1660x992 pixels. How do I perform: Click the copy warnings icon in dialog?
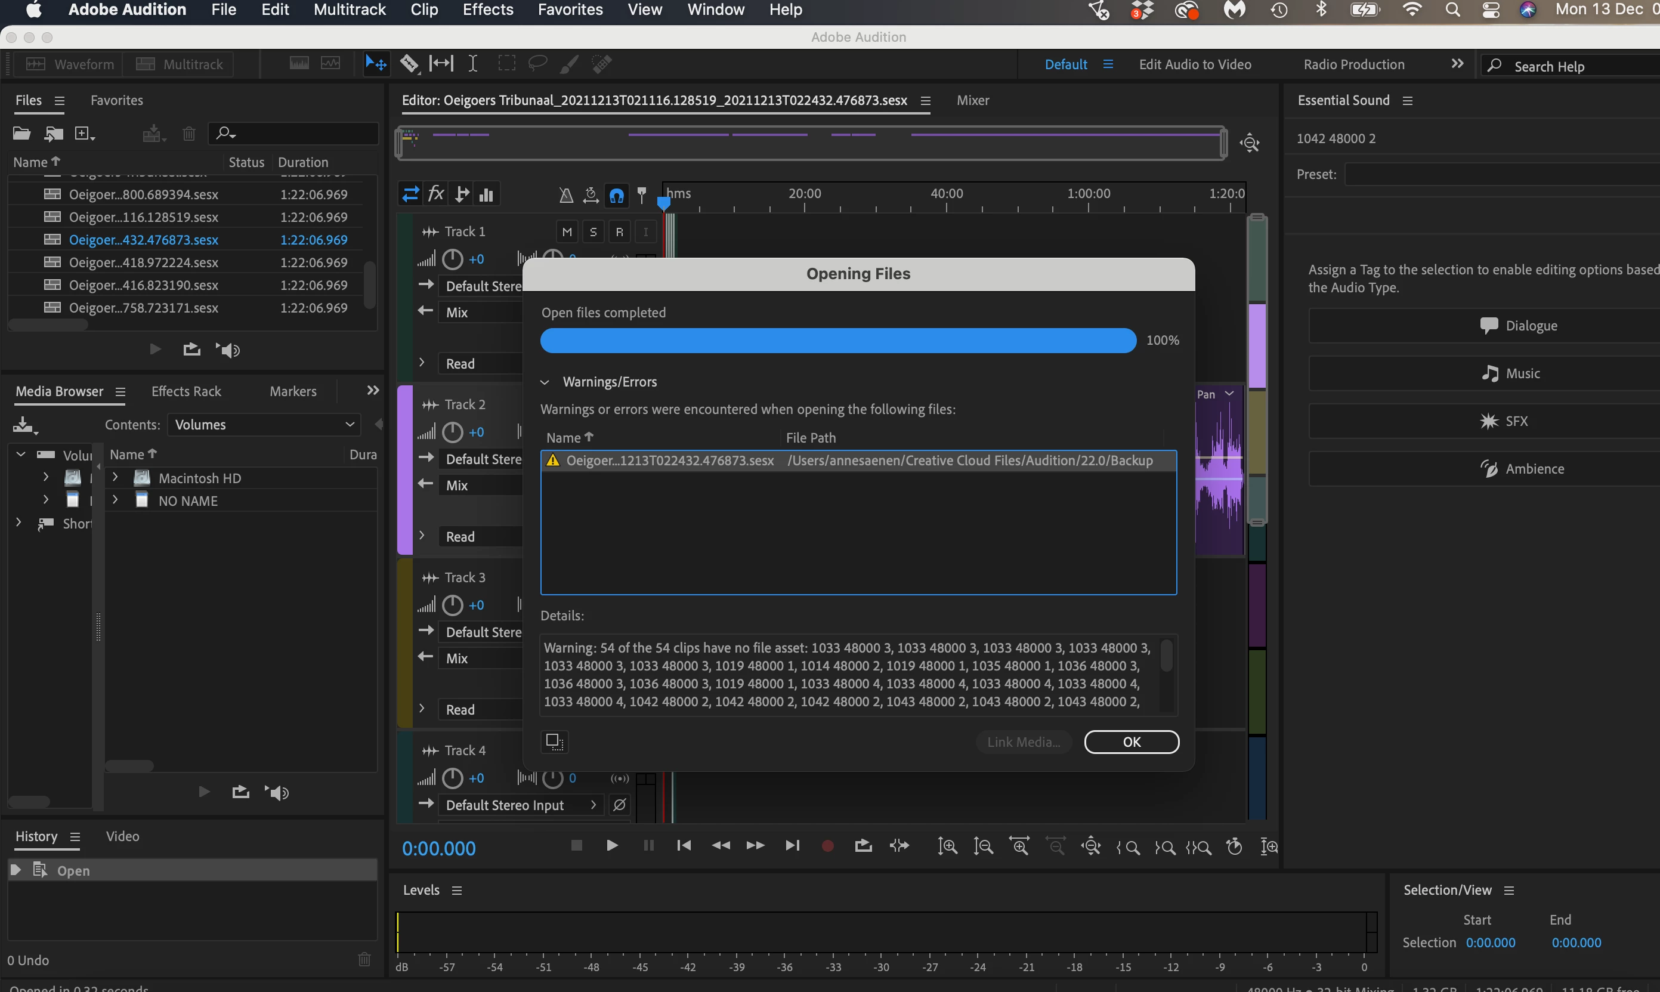554,741
